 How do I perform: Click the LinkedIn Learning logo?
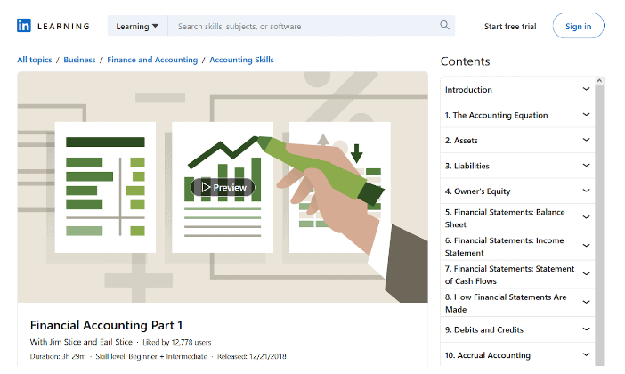point(53,26)
